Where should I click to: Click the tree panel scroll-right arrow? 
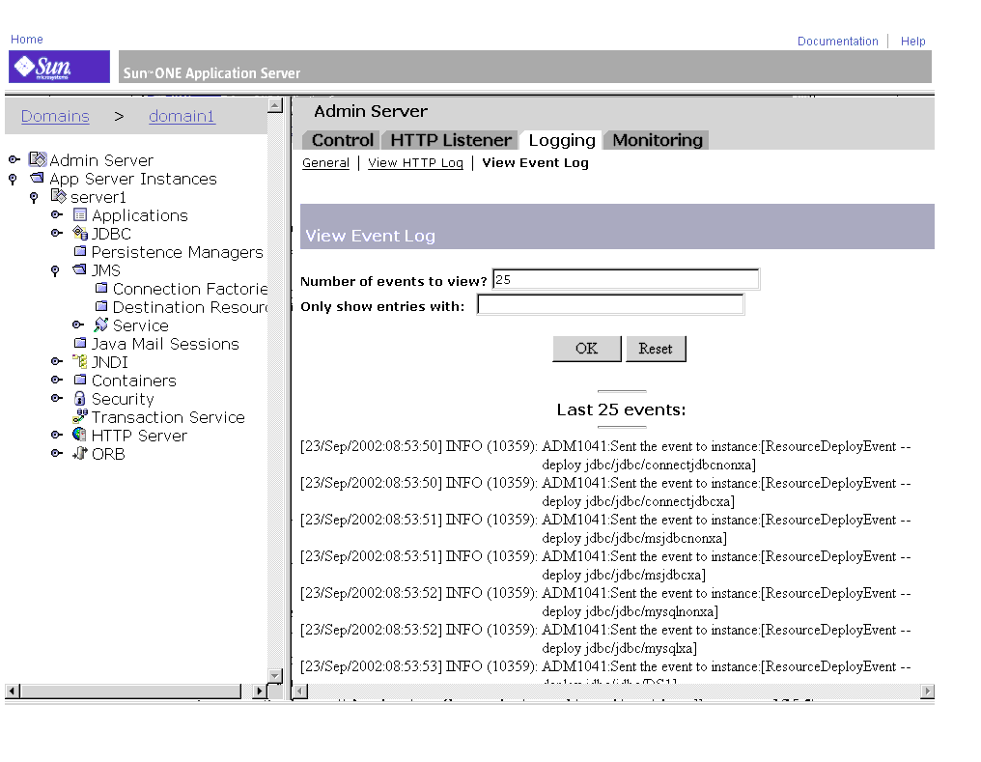[x=259, y=691]
